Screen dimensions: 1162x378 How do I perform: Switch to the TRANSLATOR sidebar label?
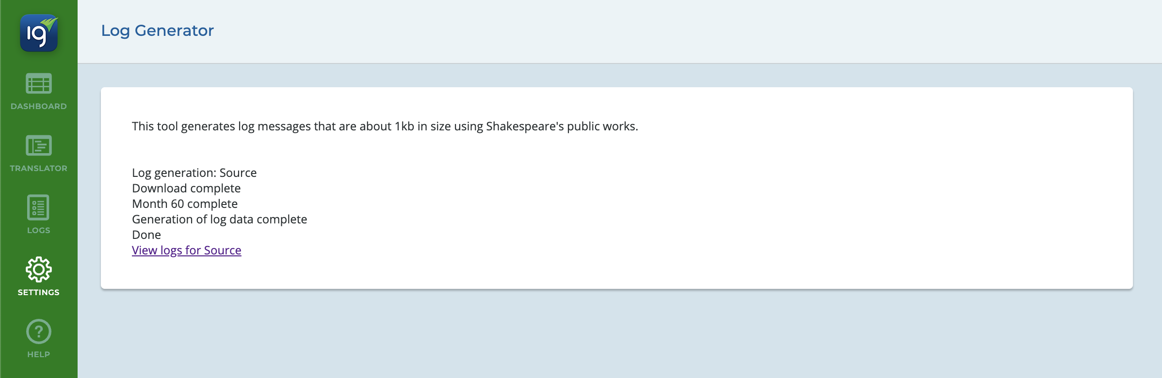click(39, 168)
